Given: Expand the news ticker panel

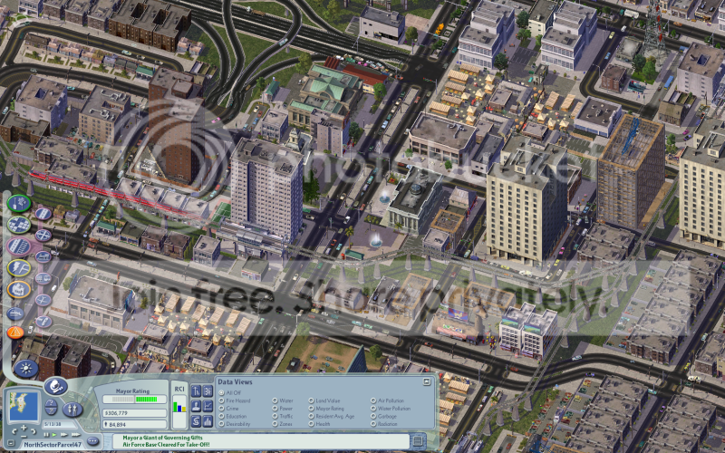Looking at the screenshot, I should tap(418, 441).
